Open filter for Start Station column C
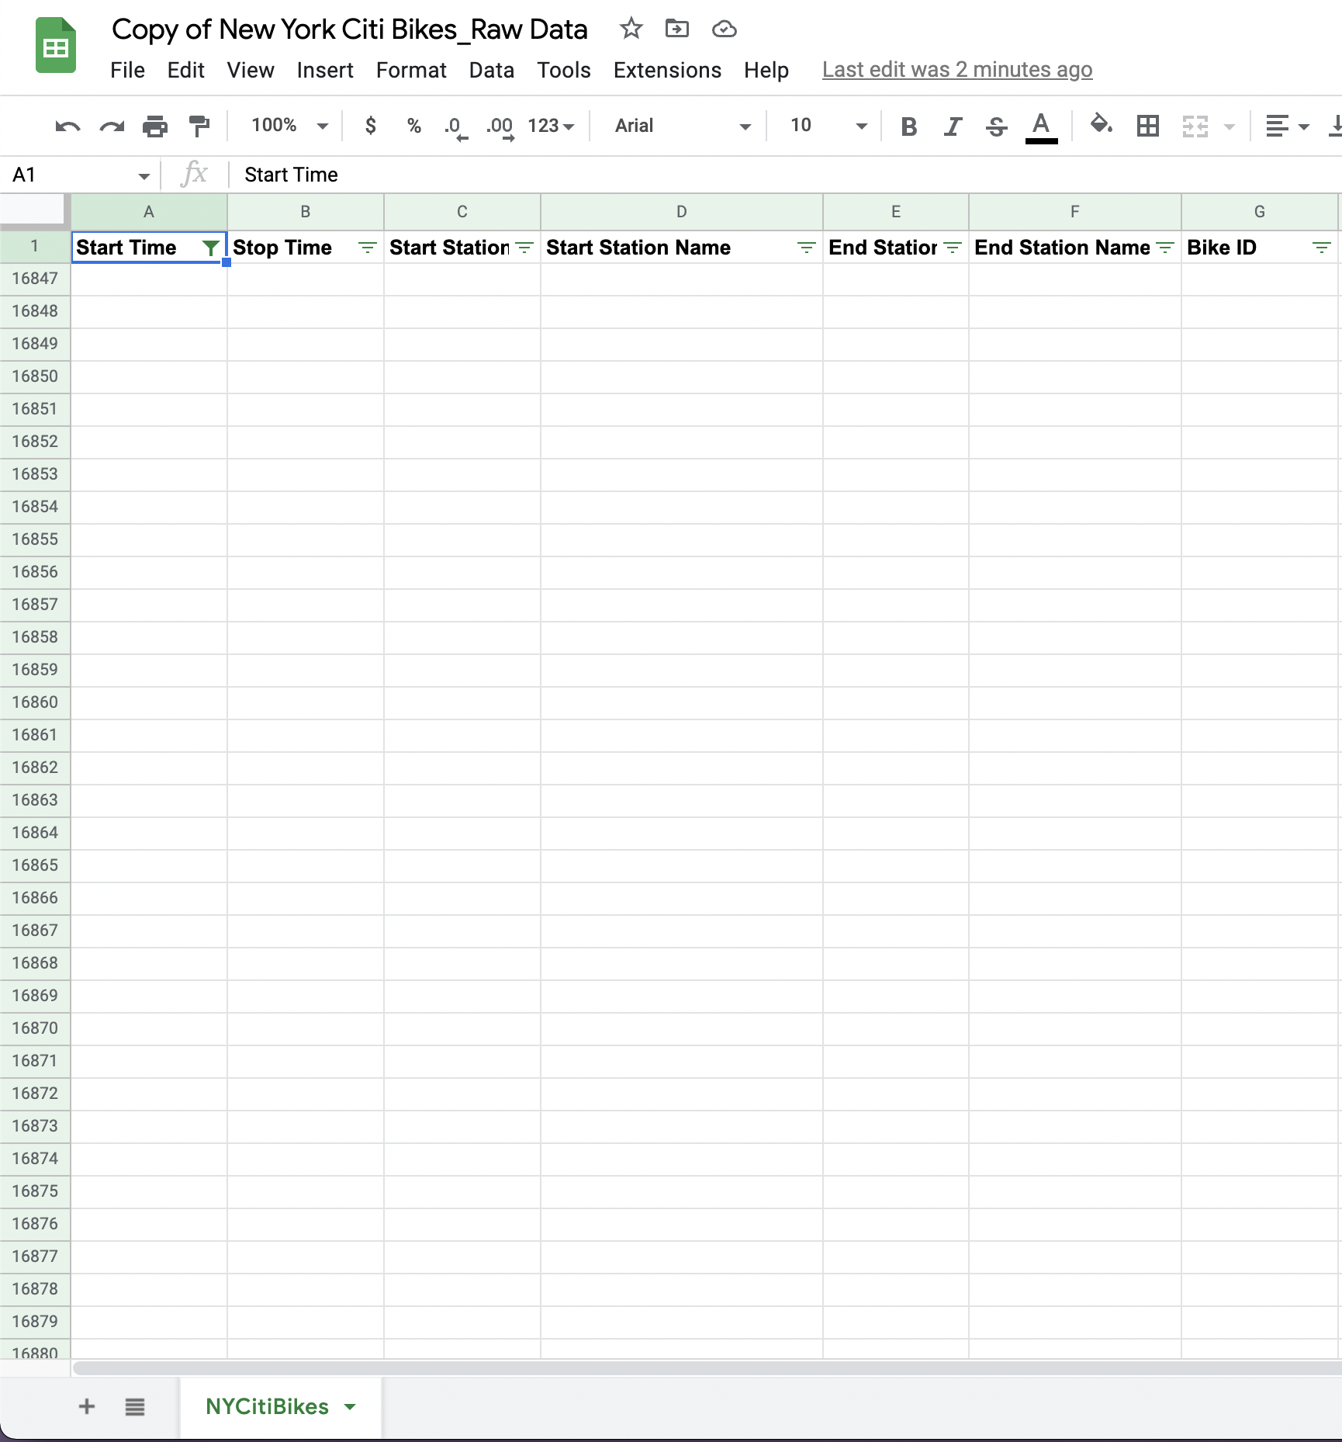 [524, 248]
